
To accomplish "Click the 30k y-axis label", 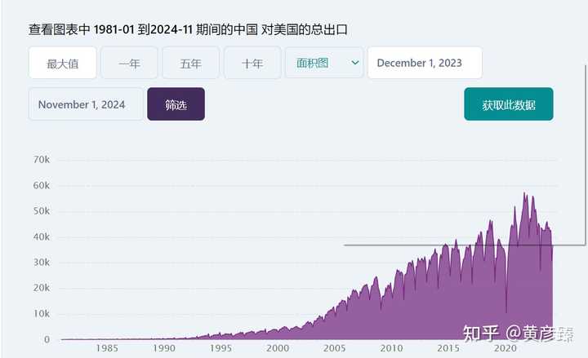I will tap(42, 262).
